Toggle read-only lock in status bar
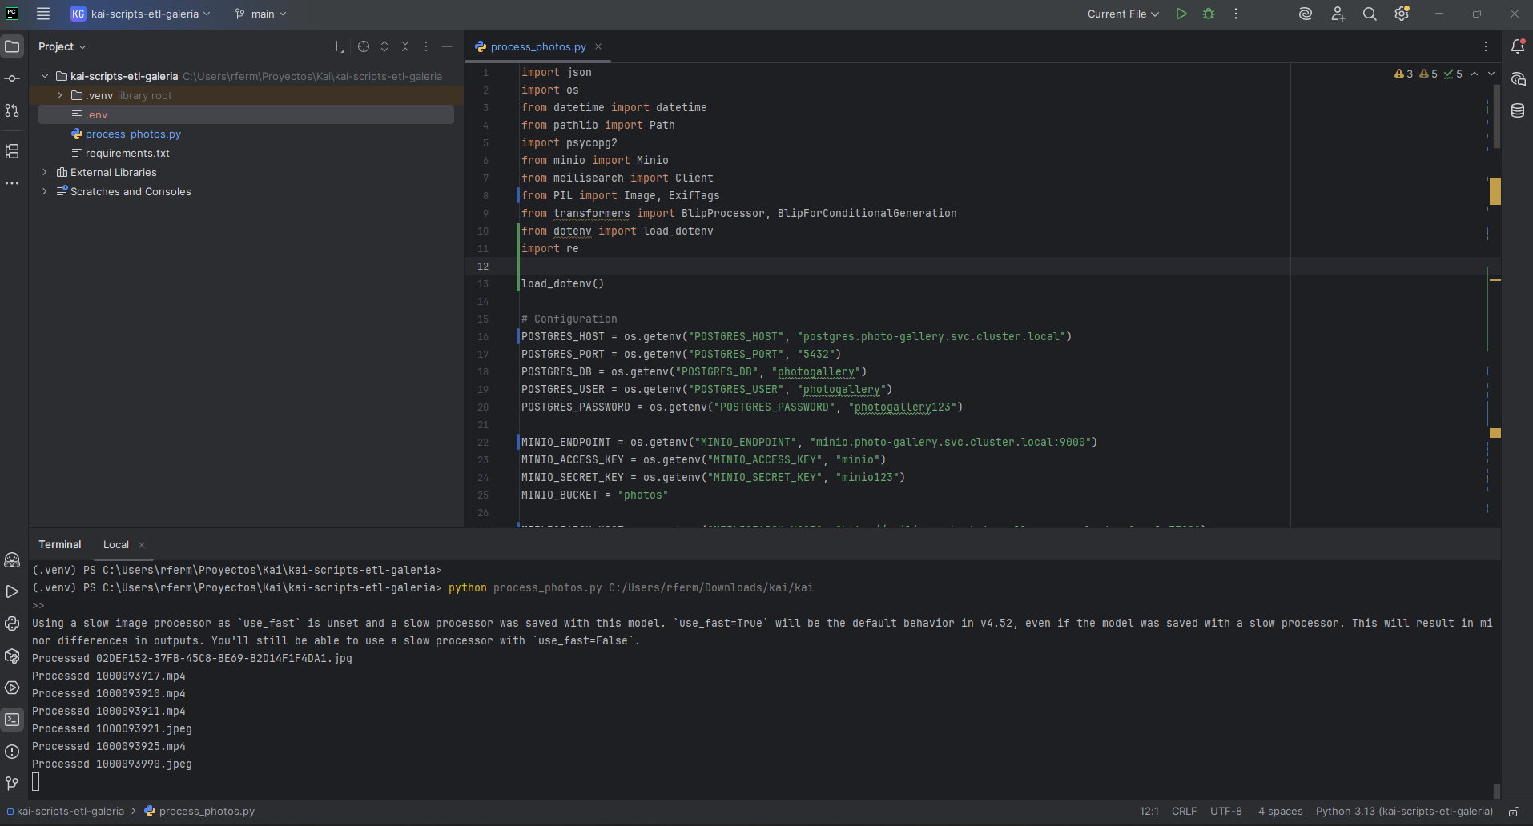 click(1515, 812)
